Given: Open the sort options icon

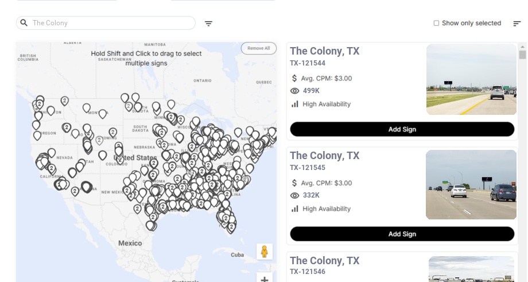Looking at the screenshot, I should tap(517, 24).
